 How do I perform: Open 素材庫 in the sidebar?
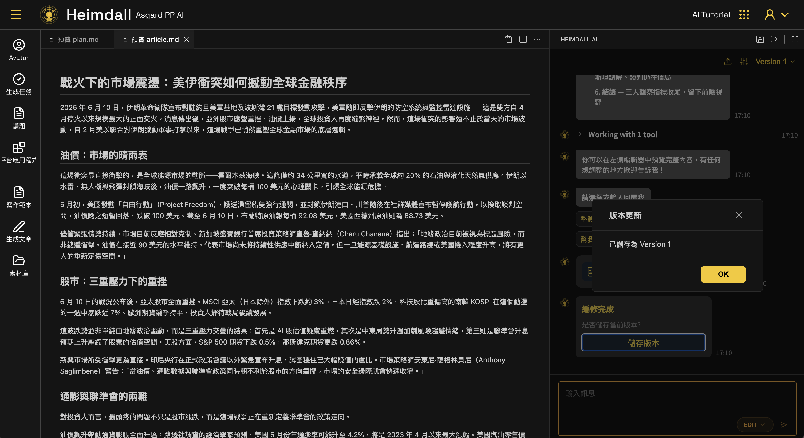pos(19,266)
